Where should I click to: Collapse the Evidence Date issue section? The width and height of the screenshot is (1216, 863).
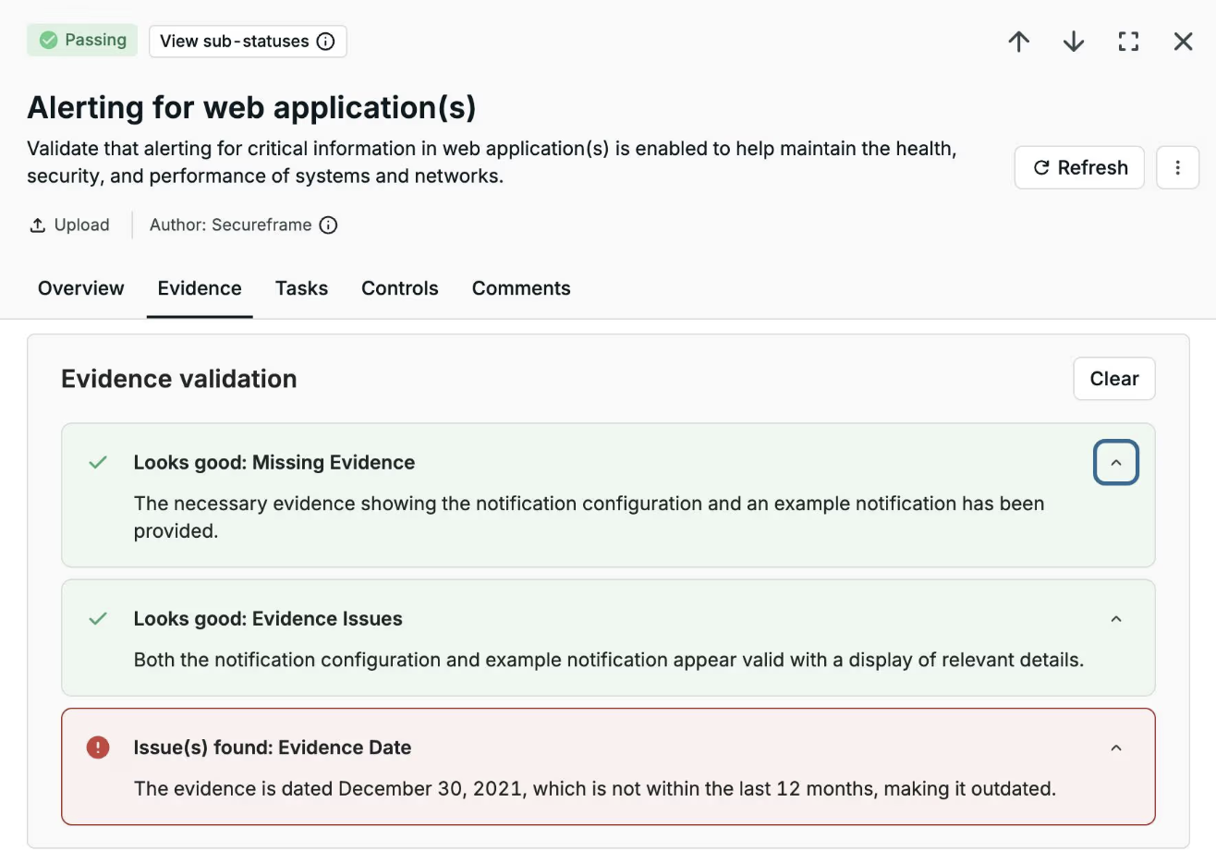pos(1116,748)
